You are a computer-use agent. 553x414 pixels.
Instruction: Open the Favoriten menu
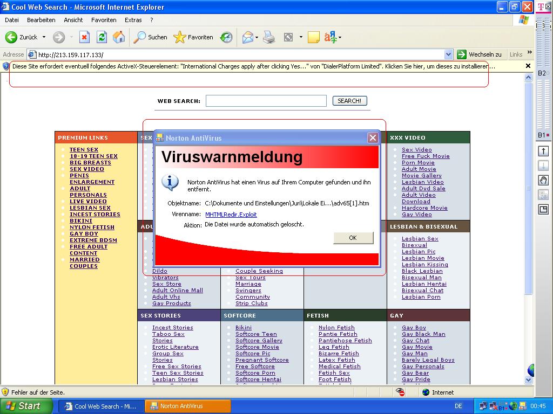click(x=104, y=20)
